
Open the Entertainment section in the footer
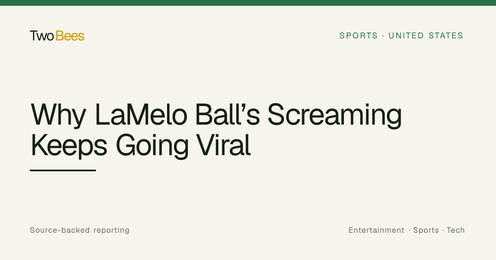click(x=377, y=230)
